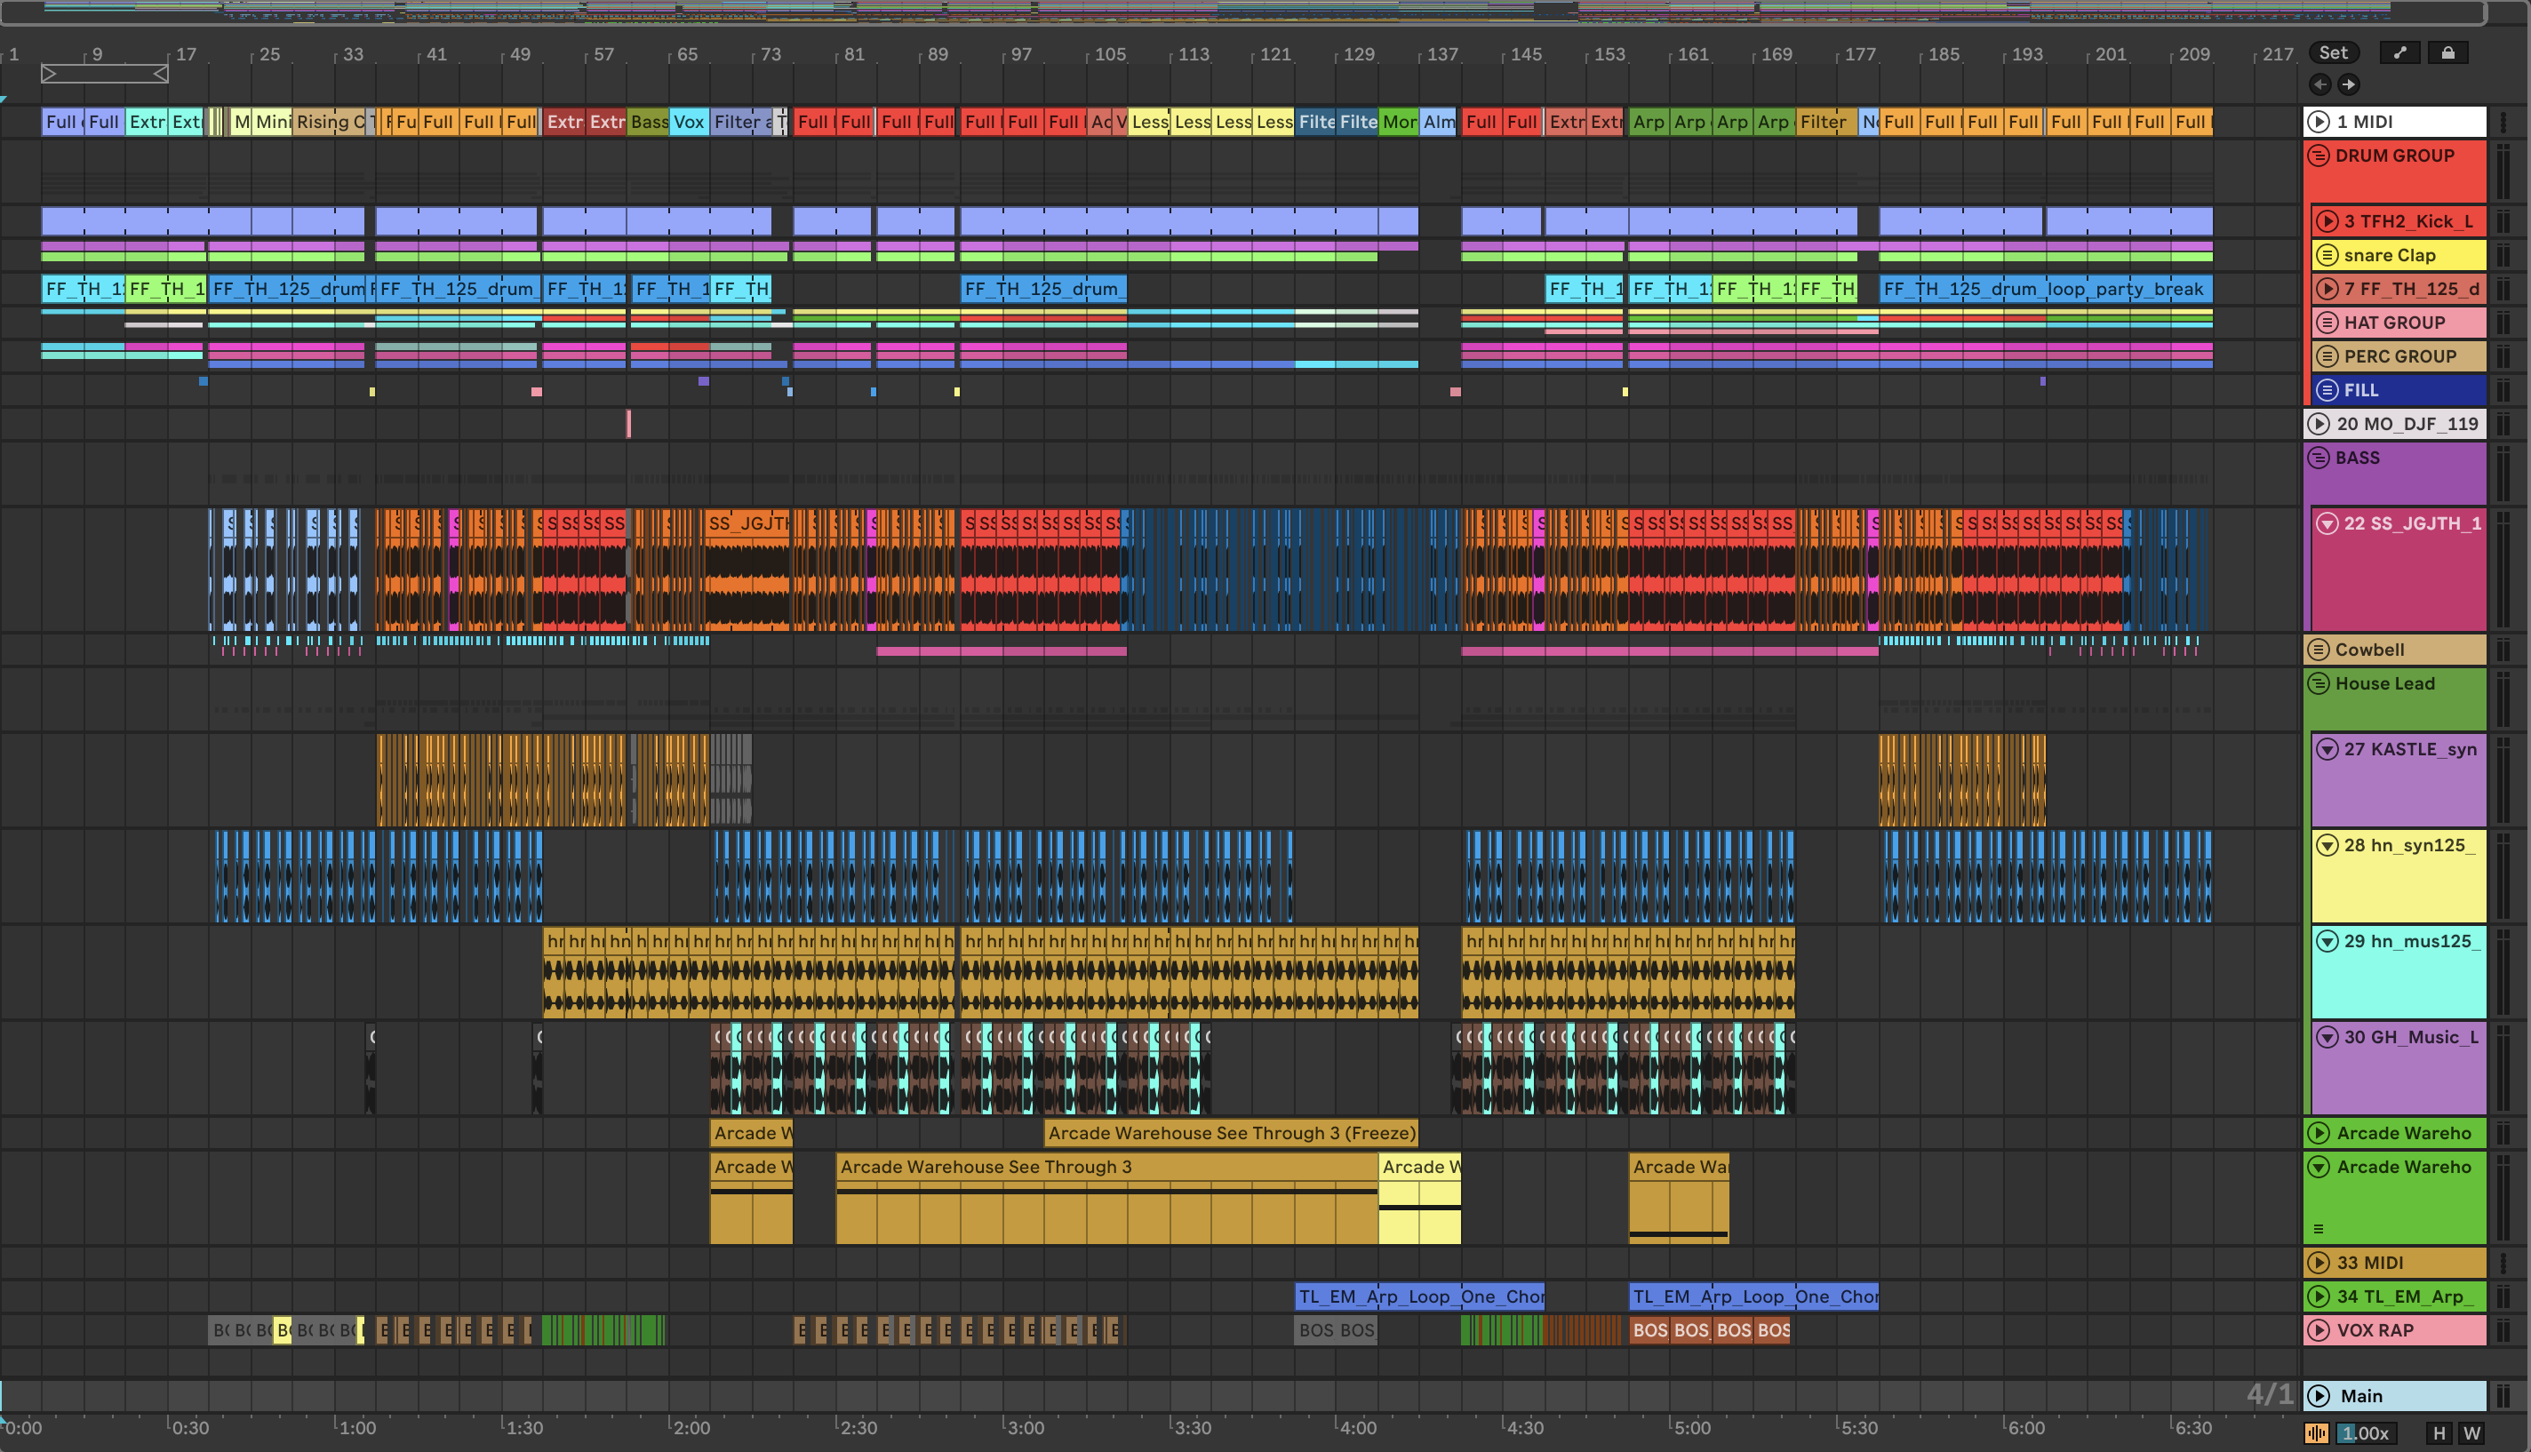Toggle the orange waveform zoom button

[x=2317, y=1433]
